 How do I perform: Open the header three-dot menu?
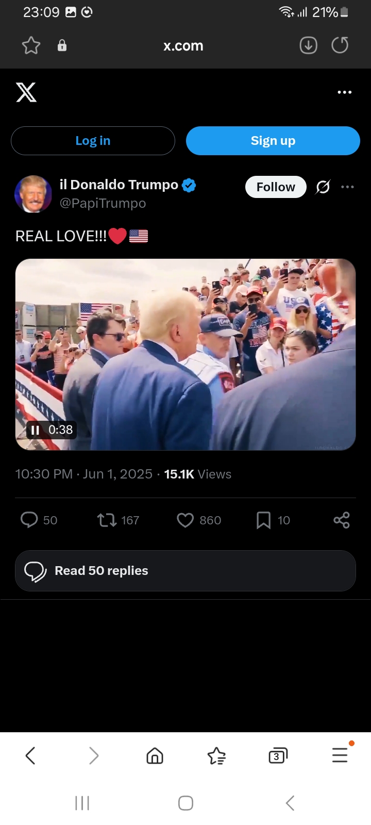[x=344, y=92]
